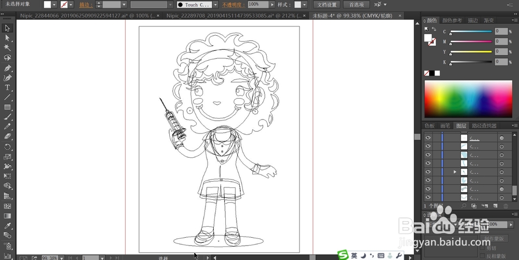The height and width of the screenshot is (260, 519).
Task: Select the Paintbrush tool
Action: tap(7, 117)
